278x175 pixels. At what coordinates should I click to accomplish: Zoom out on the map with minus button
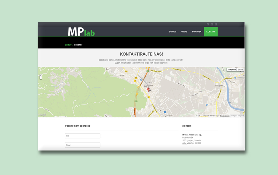(x=41, y=78)
